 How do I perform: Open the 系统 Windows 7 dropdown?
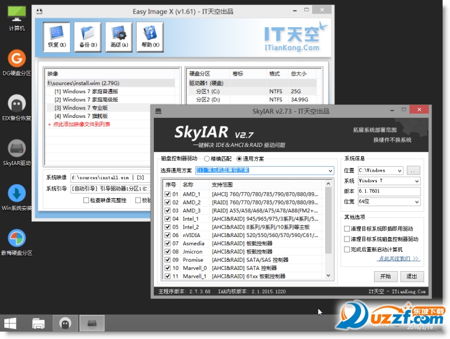(x=417, y=181)
